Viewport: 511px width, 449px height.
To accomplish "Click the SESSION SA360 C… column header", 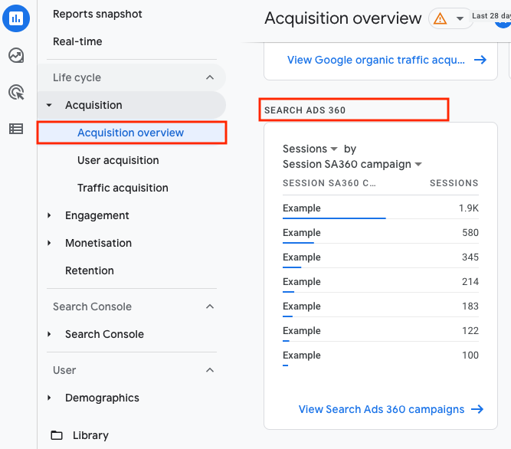I will pos(329,183).
